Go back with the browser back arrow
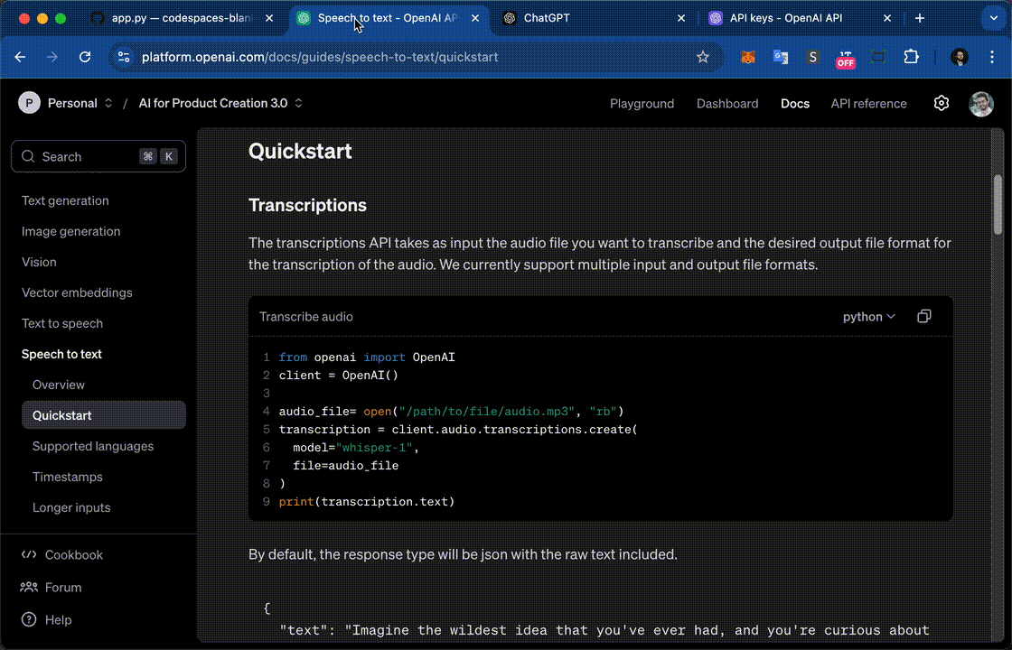 [x=20, y=57]
